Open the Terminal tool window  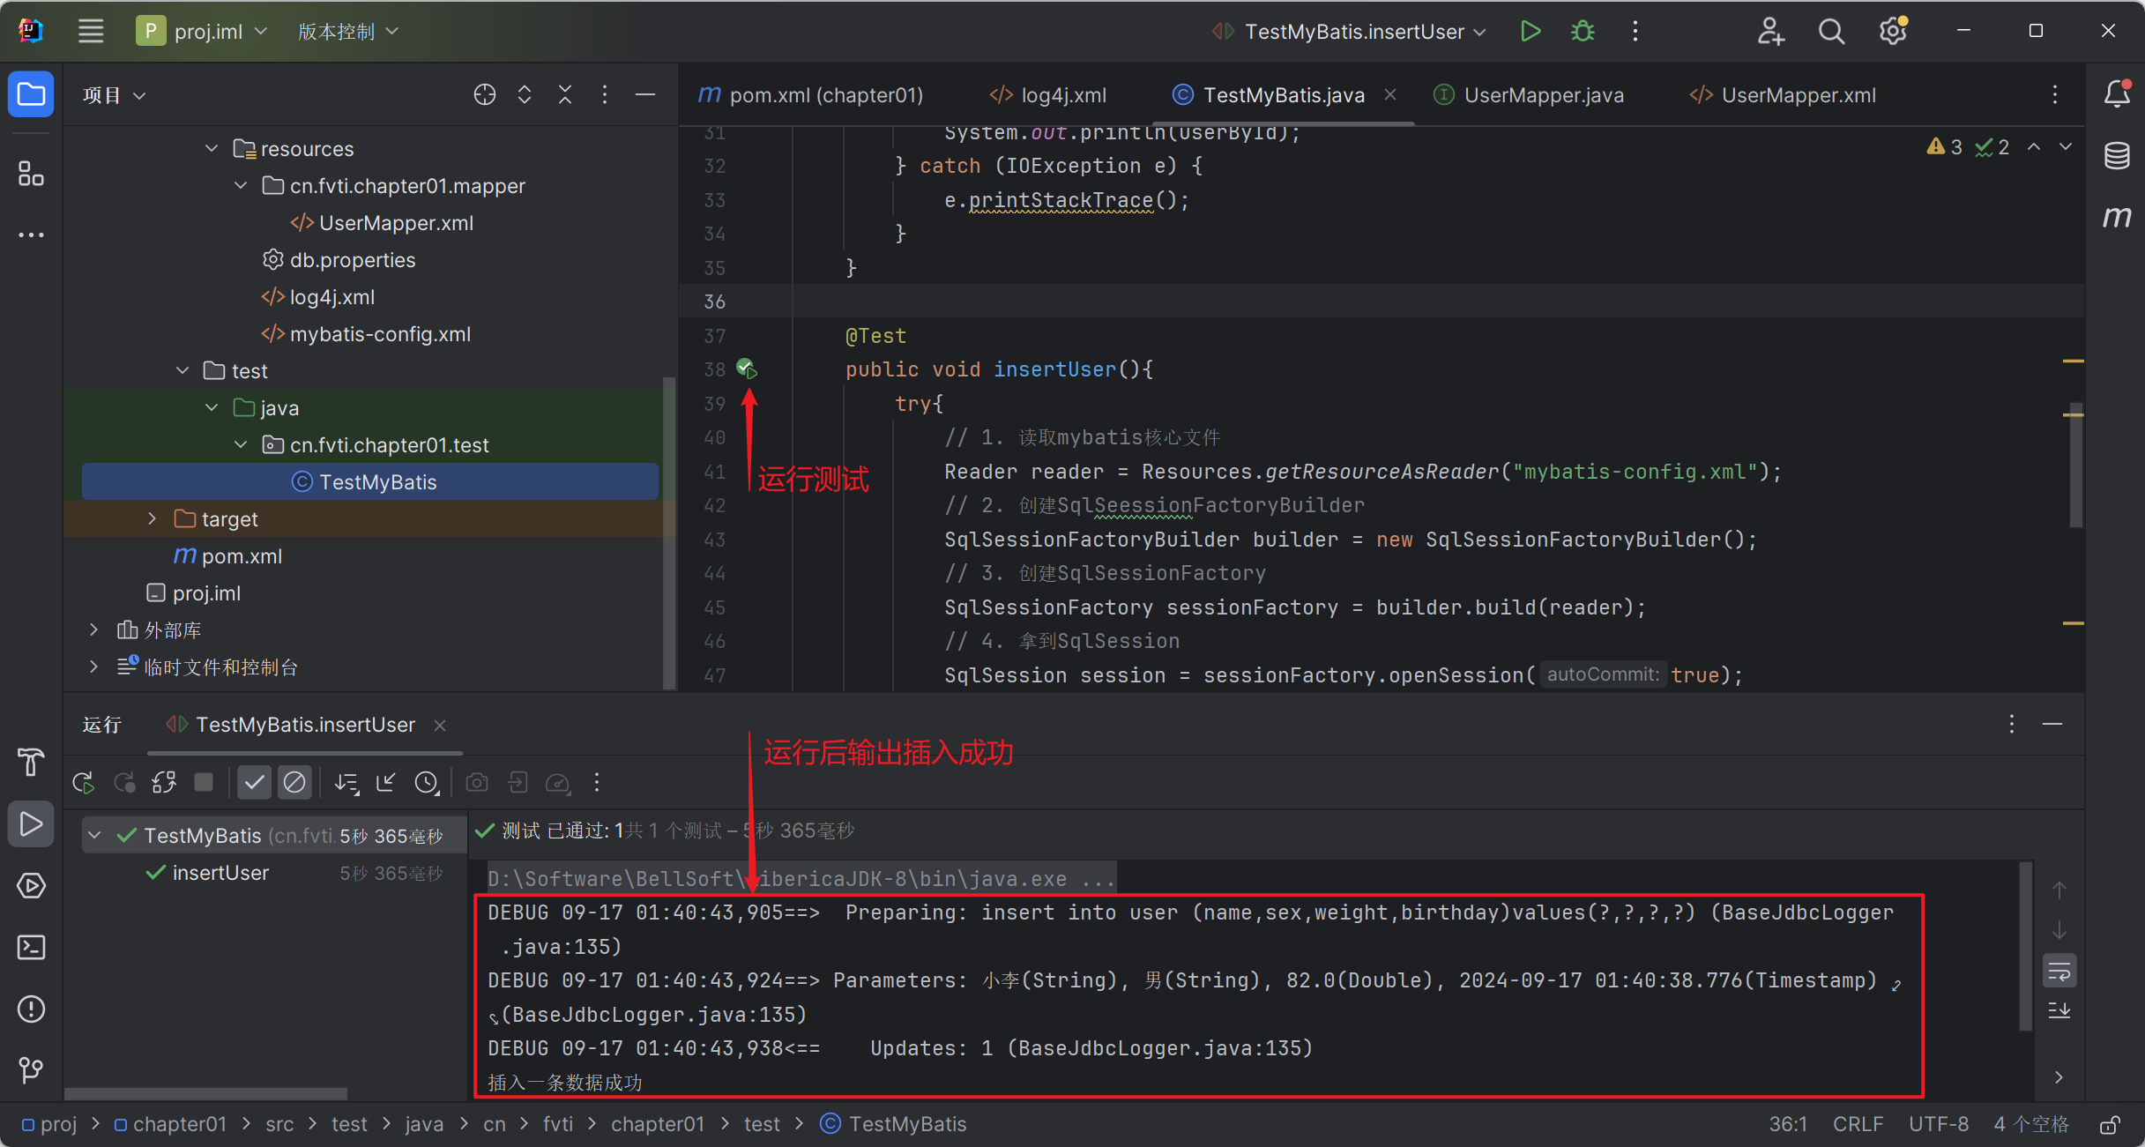31,947
